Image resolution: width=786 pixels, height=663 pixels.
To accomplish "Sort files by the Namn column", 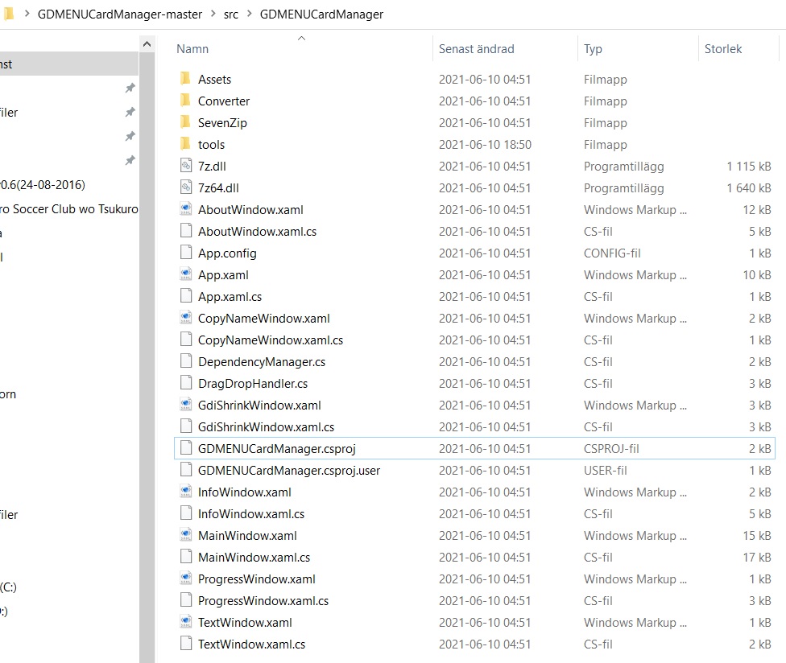I will point(192,49).
